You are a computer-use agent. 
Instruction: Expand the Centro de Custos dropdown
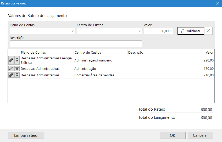point(140,31)
